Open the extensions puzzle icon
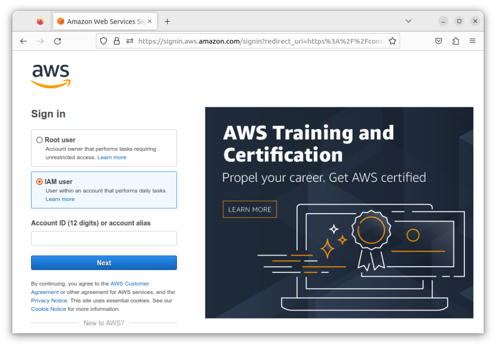 pos(455,41)
